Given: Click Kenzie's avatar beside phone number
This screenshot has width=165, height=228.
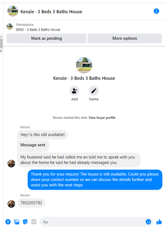Looking at the screenshot, I should click(x=11, y=204).
